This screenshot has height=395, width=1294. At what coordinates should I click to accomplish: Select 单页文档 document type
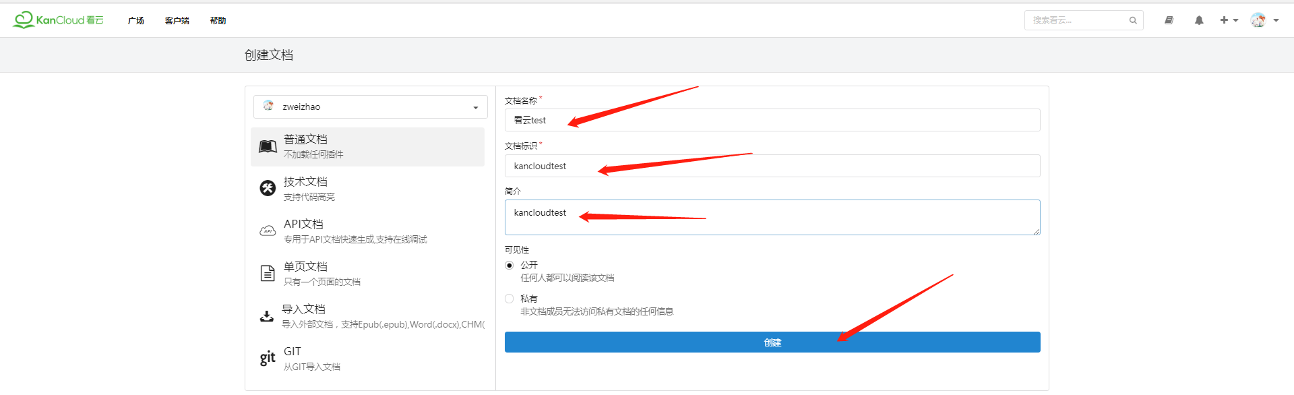368,274
